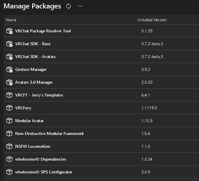Select the Non-Destructive Modular Framework name
Image resolution: width=199 pixels, height=181 pixels.
point(49,133)
